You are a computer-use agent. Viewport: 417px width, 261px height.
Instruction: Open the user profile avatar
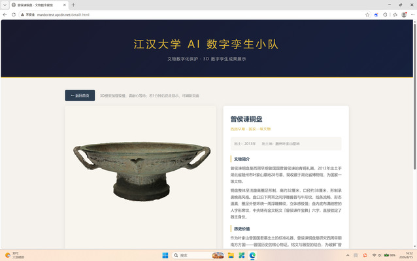point(404,14)
